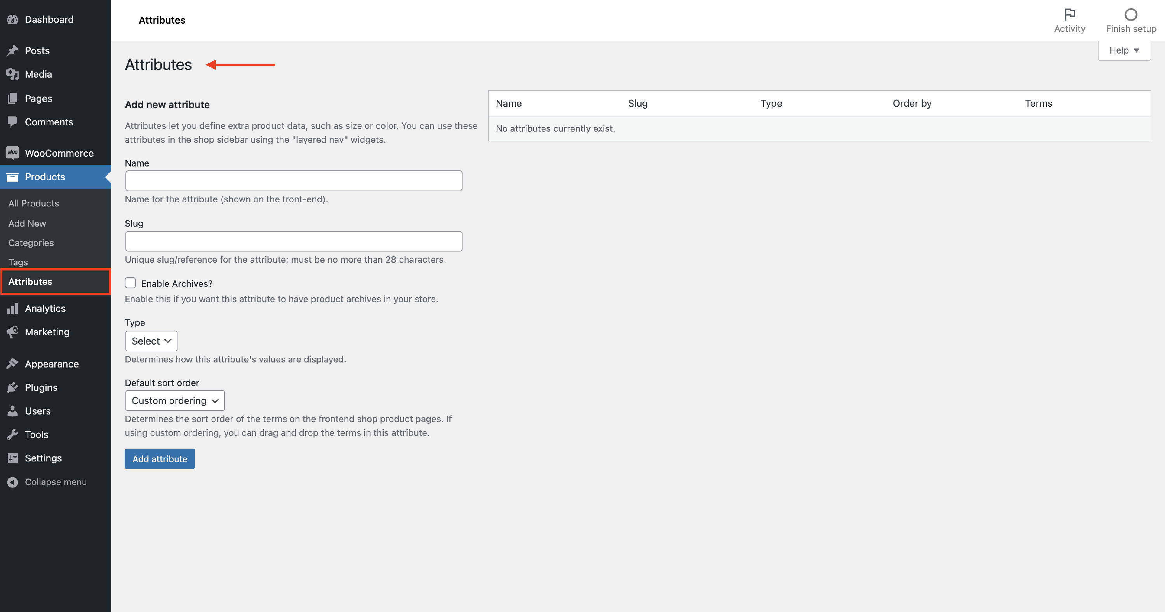
Task: Click the Analytics bar chart icon
Action: click(x=13, y=308)
